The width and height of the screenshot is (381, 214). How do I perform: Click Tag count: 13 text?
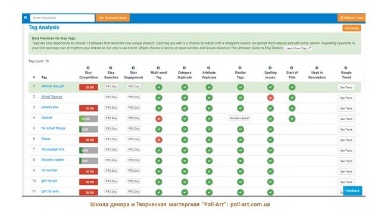click(39, 61)
